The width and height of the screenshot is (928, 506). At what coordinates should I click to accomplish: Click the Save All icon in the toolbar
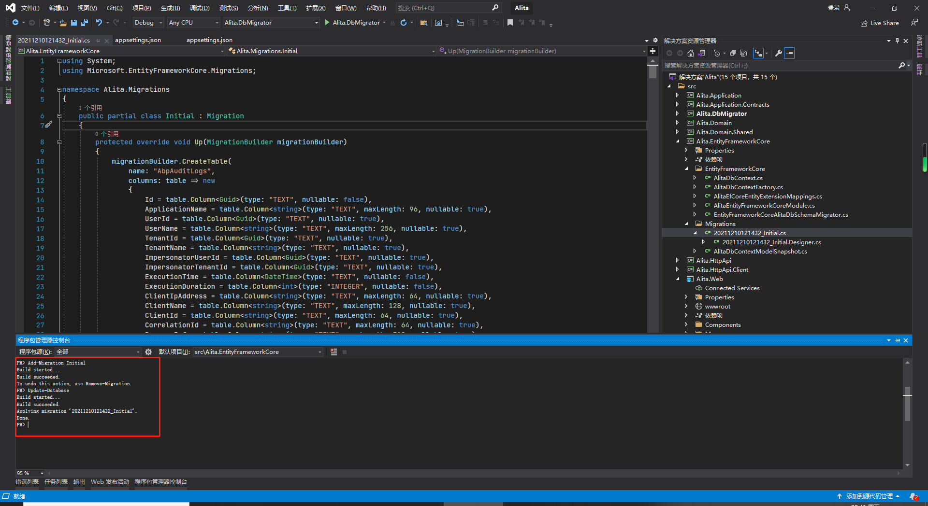click(84, 23)
